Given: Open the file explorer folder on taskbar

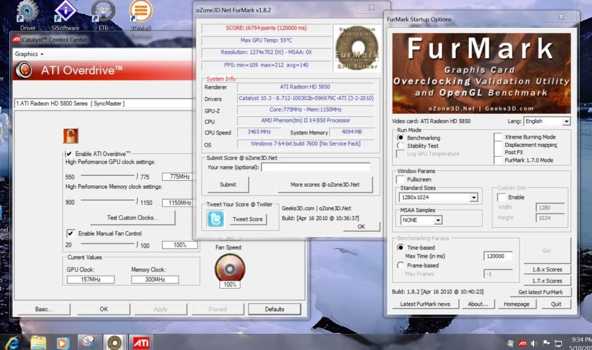Looking at the screenshot, I should click(x=38, y=343).
